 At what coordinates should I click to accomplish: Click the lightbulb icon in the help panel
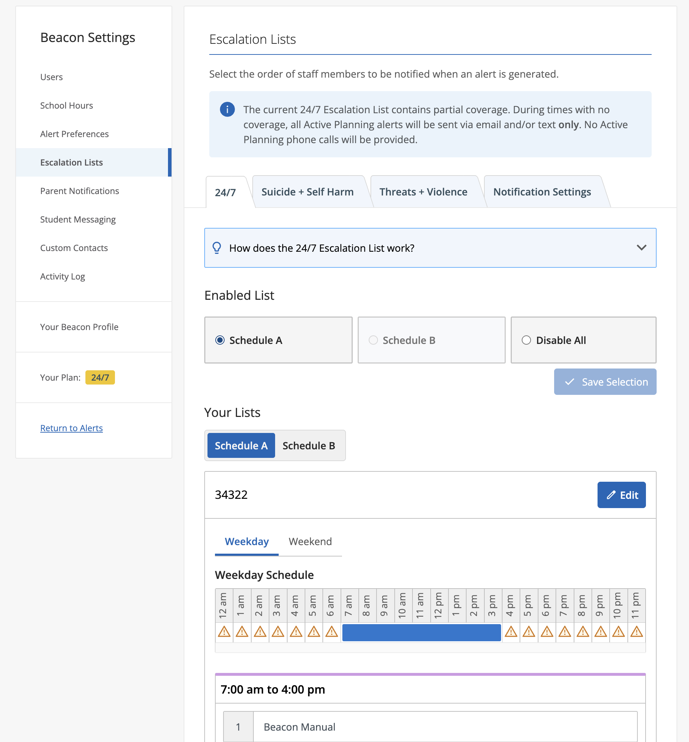point(217,248)
